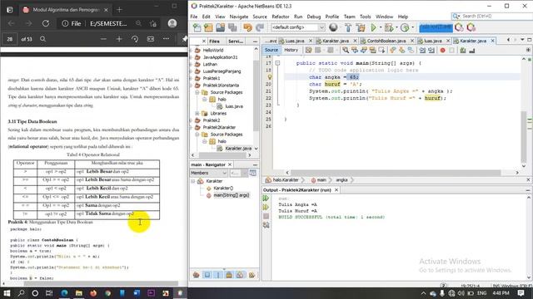
Task: Click the favorites star icon in address bar
Action: tap(153, 23)
